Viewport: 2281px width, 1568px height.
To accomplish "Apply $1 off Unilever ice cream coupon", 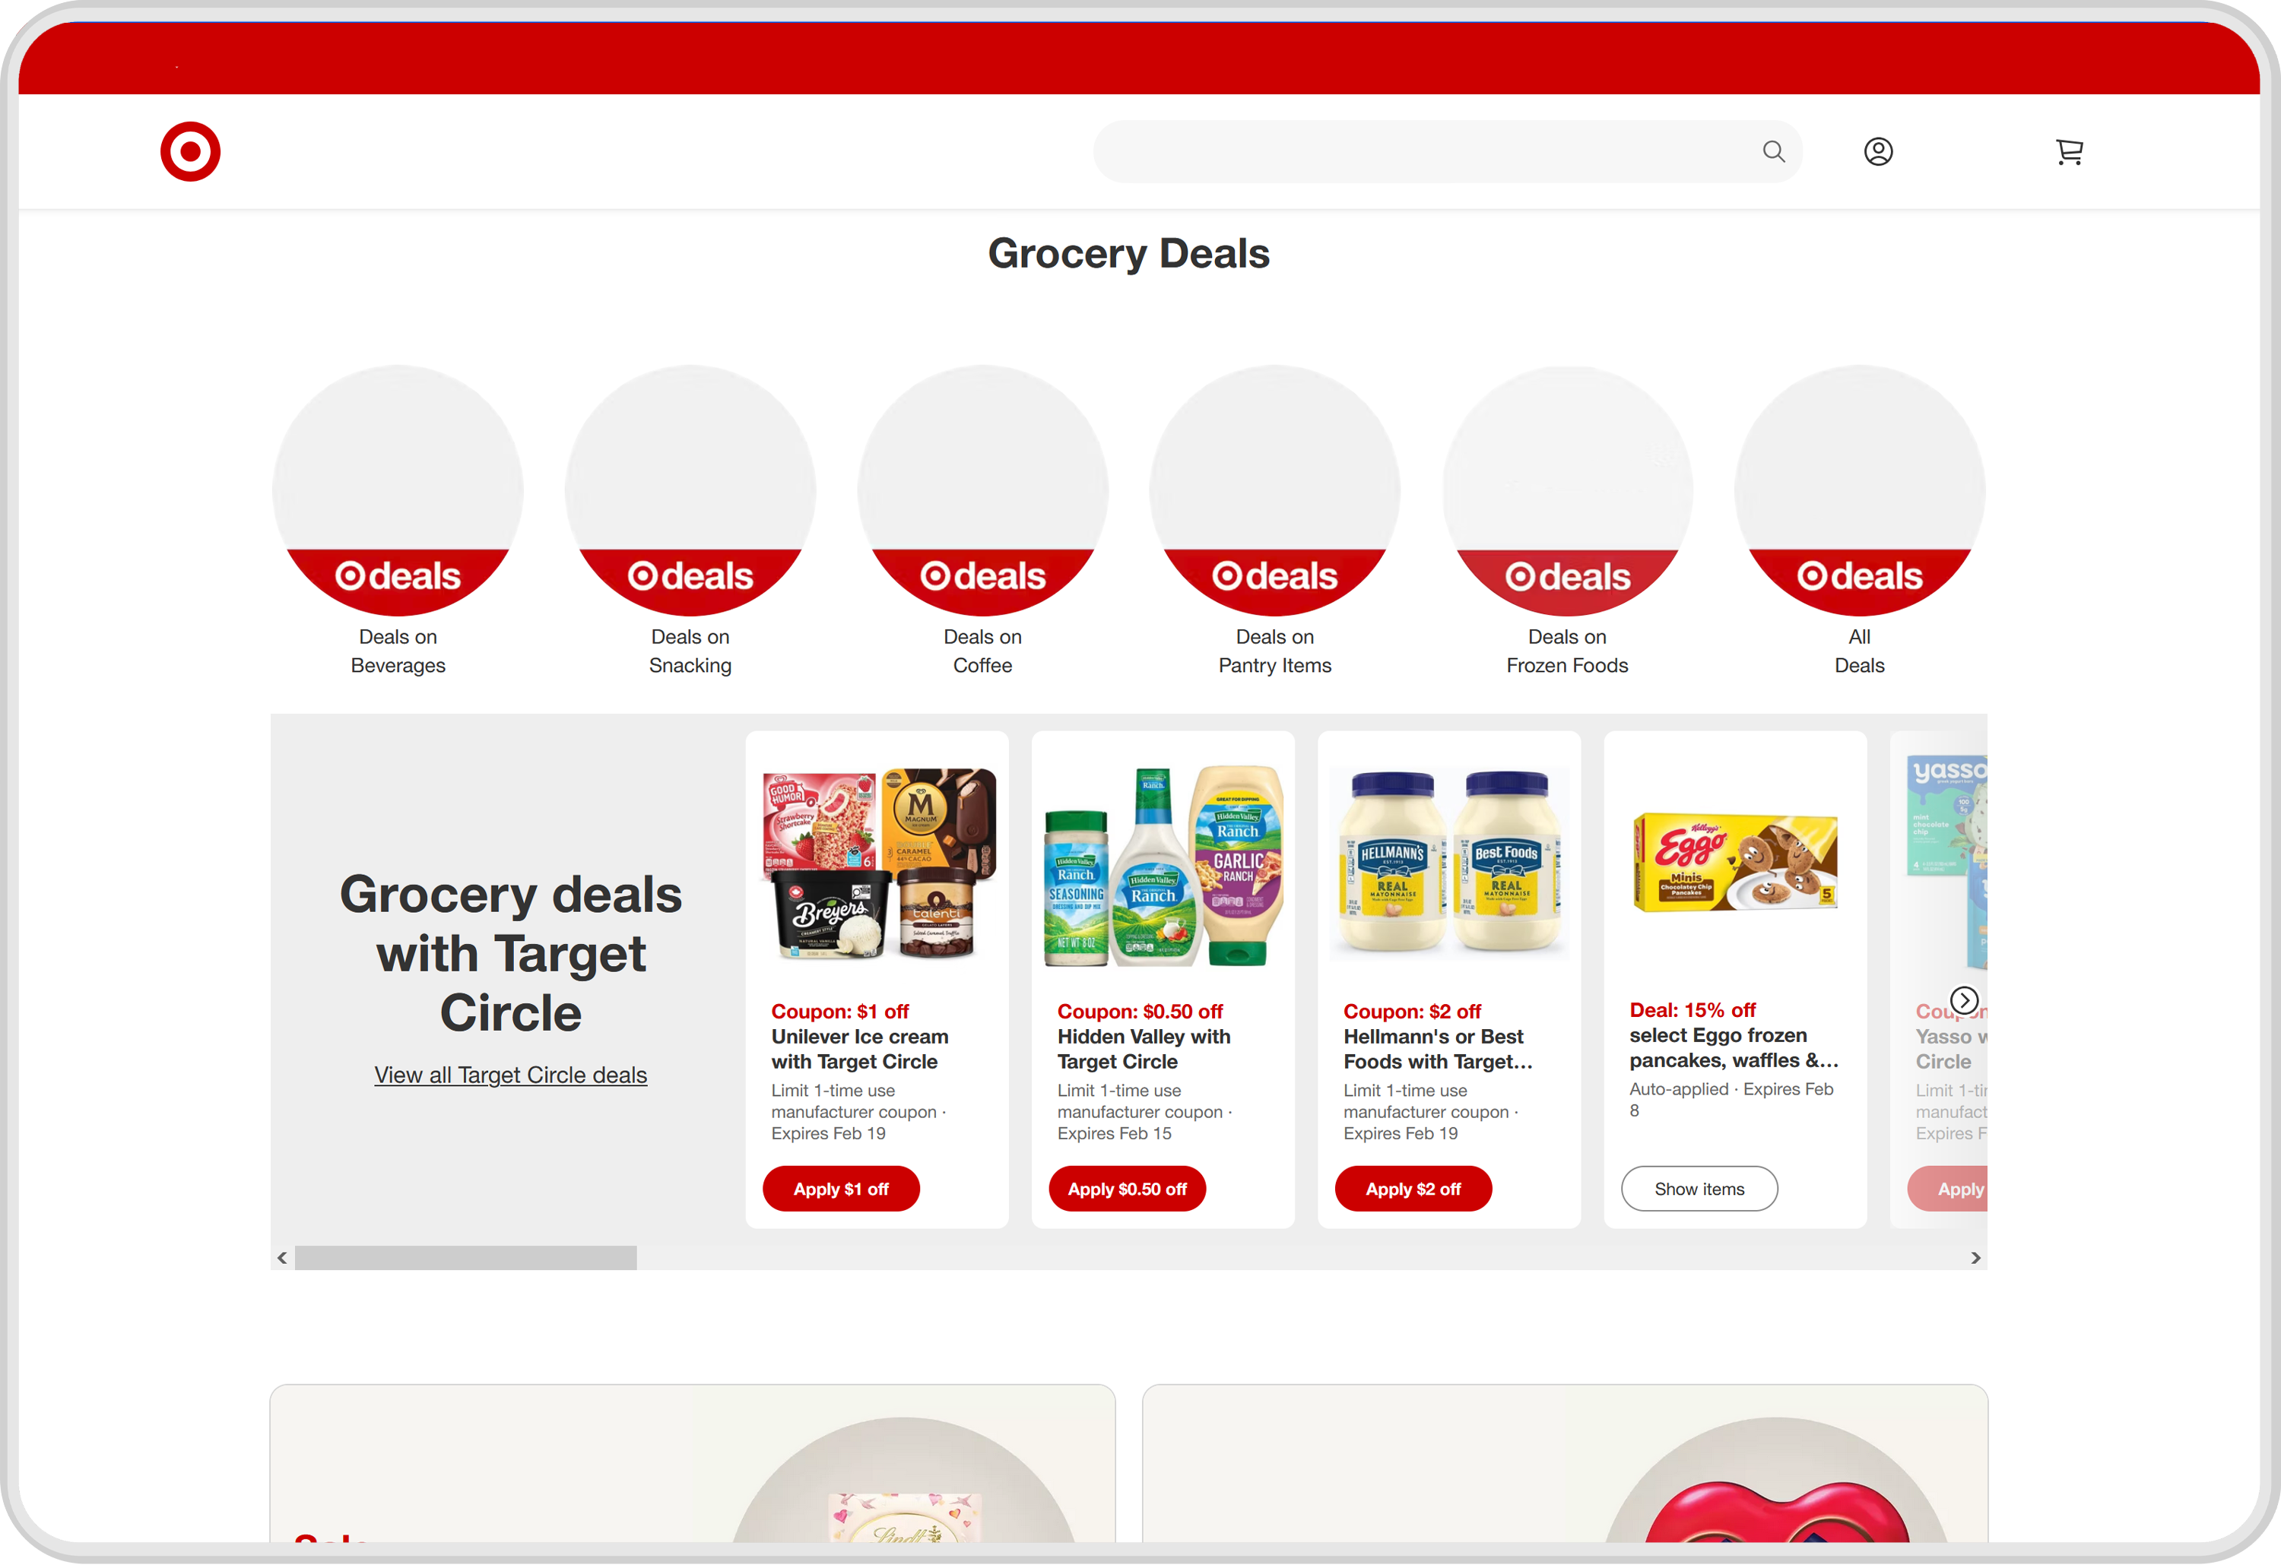I will click(x=841, y=1189).
